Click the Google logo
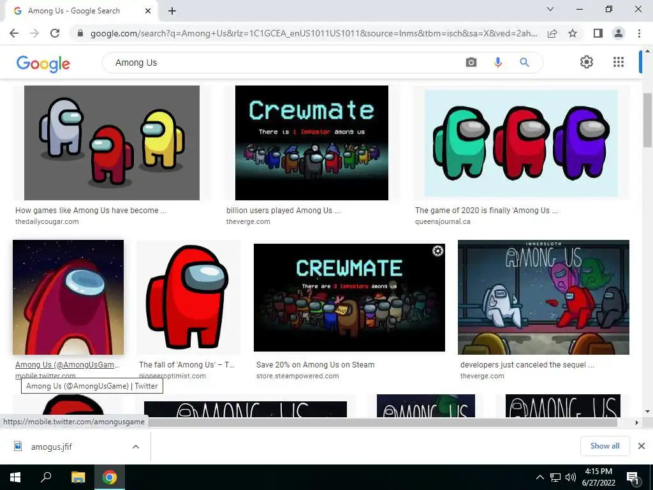The height and width of the screenshot is (490, 653). click(x=43, y=63)
